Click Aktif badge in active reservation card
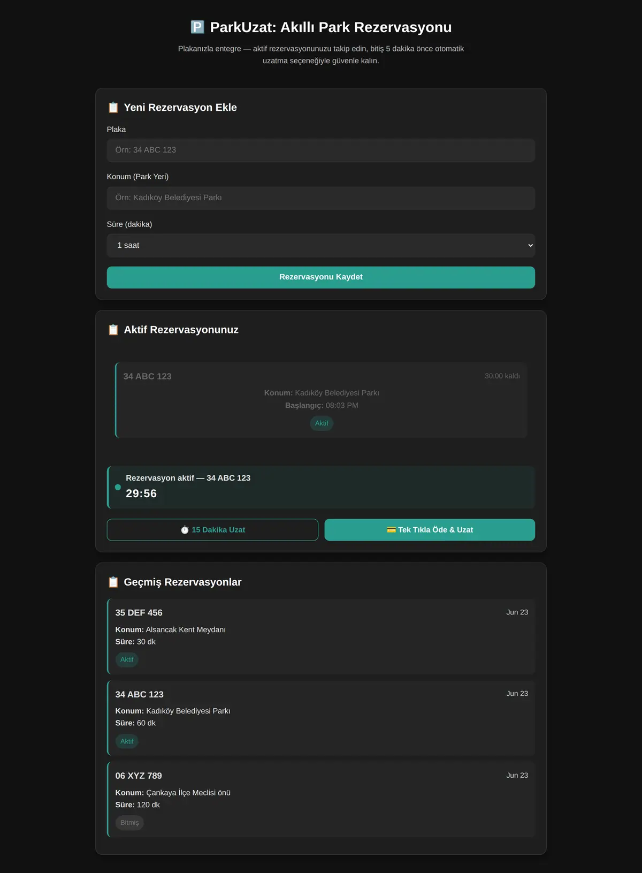 pos(322,423)
